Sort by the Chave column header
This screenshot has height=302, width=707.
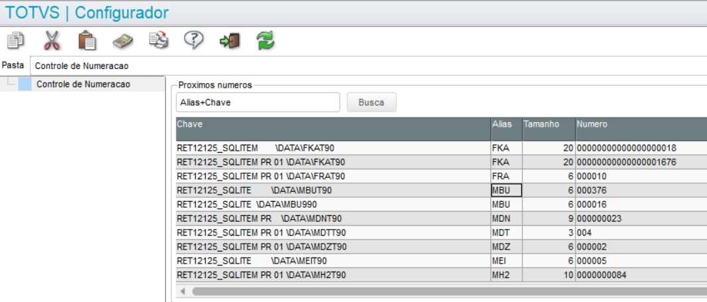coord(333,129)
